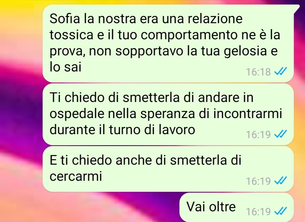
Task: Tap the 16:18 timestamp
Action: [258, 72]
